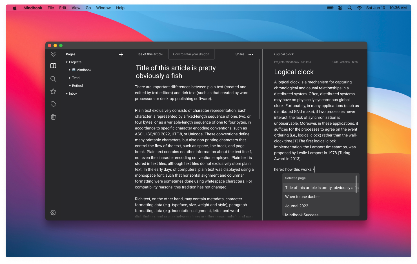The image size is (417, 264).
Task: Click the Logical clock pane title
Action: coord(284,54)
